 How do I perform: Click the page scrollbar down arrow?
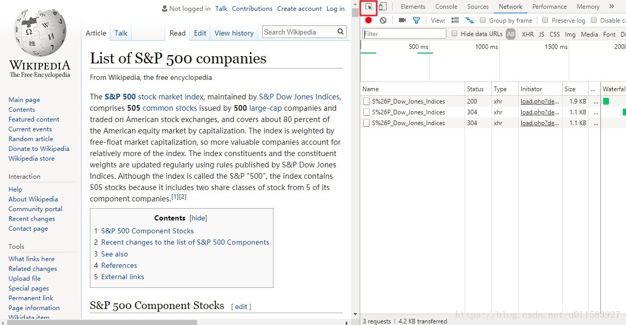coord(355,314)
